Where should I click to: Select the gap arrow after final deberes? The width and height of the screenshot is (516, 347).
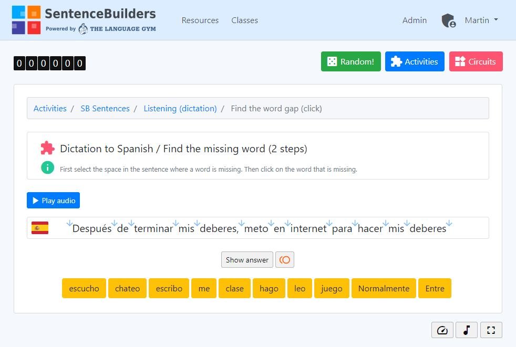pos(449,224)
